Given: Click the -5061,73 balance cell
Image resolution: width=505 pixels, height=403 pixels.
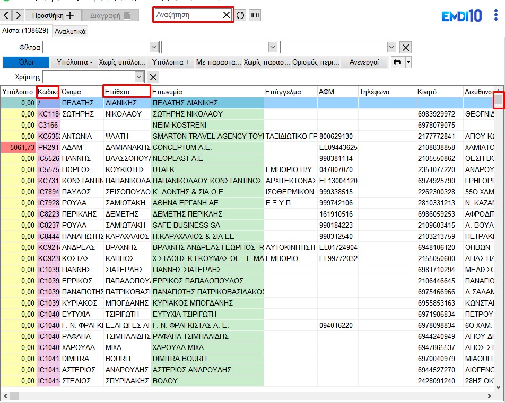Looking at the screenshot, I should tap(19, 147).
